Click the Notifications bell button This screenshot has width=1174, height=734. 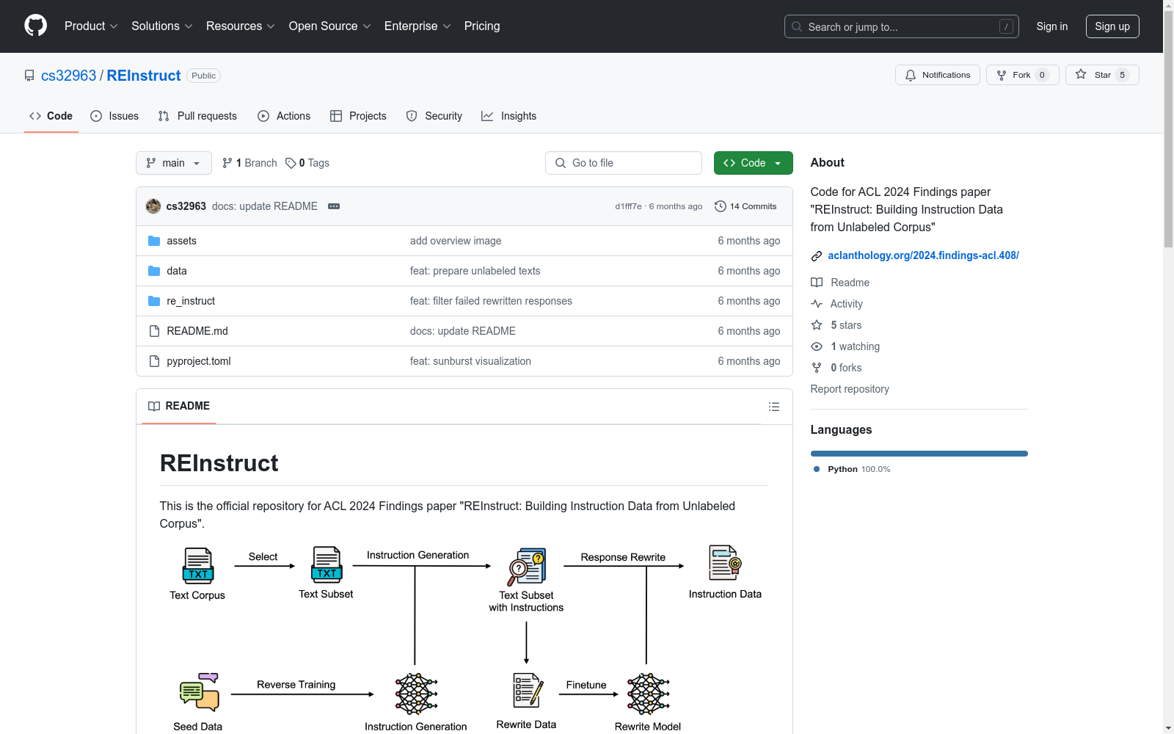(x=937, y=75)
